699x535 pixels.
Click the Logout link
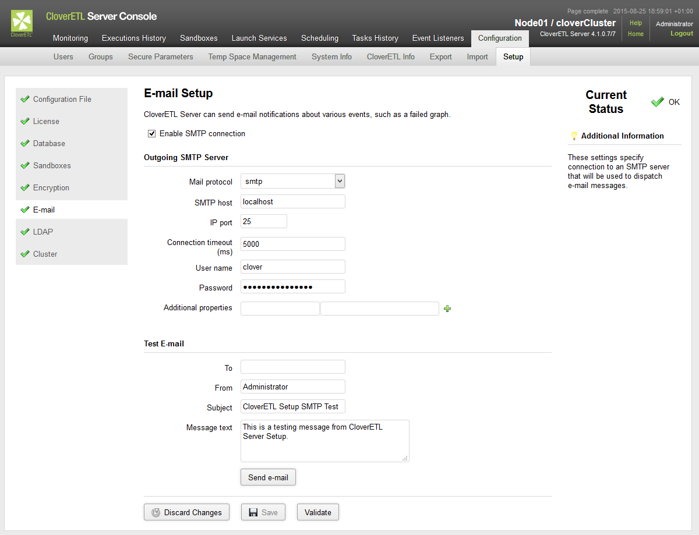click(x=682, y=33)
